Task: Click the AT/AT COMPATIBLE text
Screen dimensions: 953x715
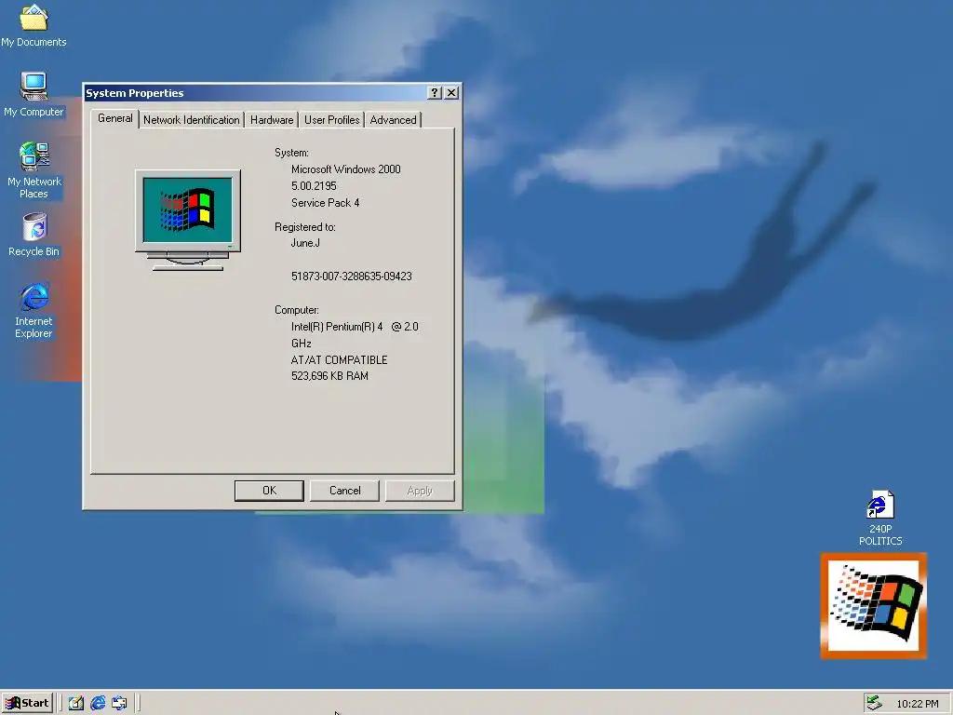Action: tap(339, 360)
